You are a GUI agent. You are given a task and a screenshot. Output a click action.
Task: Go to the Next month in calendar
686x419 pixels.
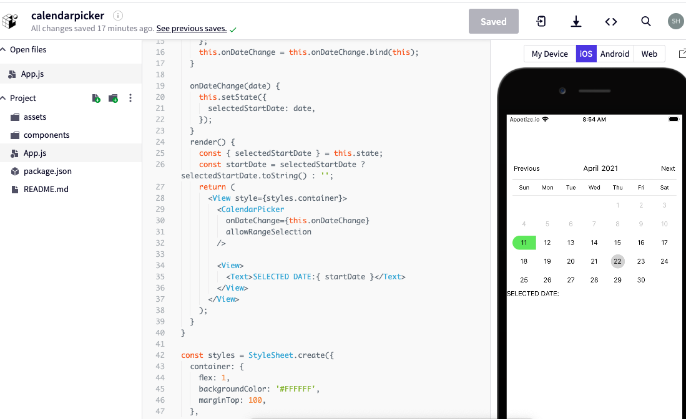tap(668, 168)
